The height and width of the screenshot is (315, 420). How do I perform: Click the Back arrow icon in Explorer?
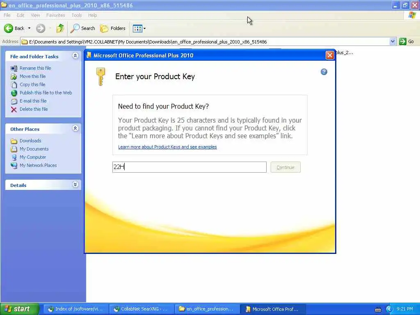(x=8, y=28)
